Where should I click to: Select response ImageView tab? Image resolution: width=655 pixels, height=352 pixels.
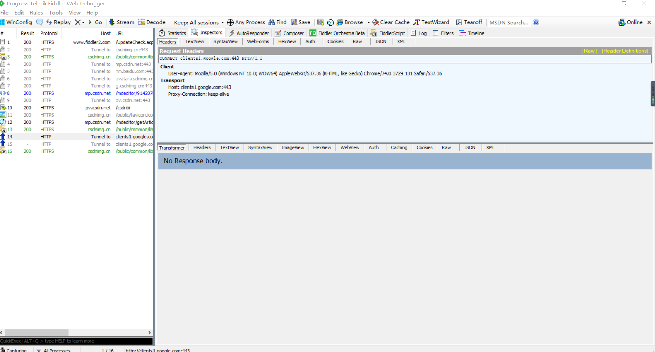click(293, 148)
